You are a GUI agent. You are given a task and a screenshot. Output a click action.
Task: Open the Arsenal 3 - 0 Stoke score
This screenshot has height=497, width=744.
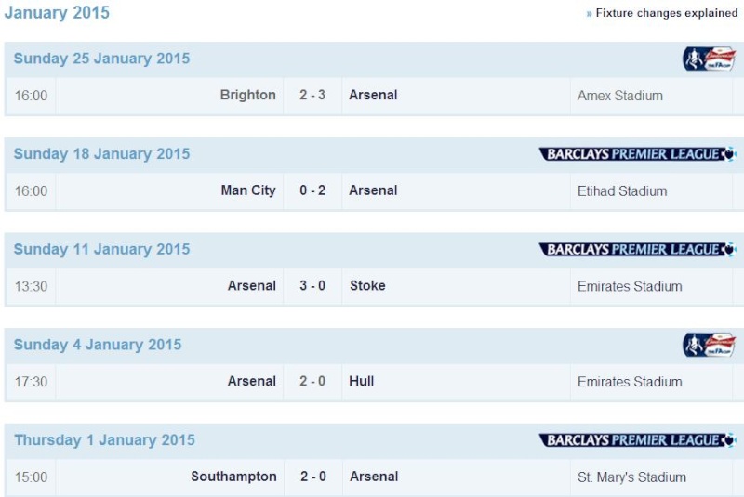point(312,286)
